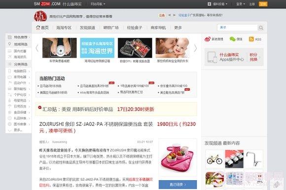
Task: Open the 1号店 满199减100 activity link
Action: point(135,86)
